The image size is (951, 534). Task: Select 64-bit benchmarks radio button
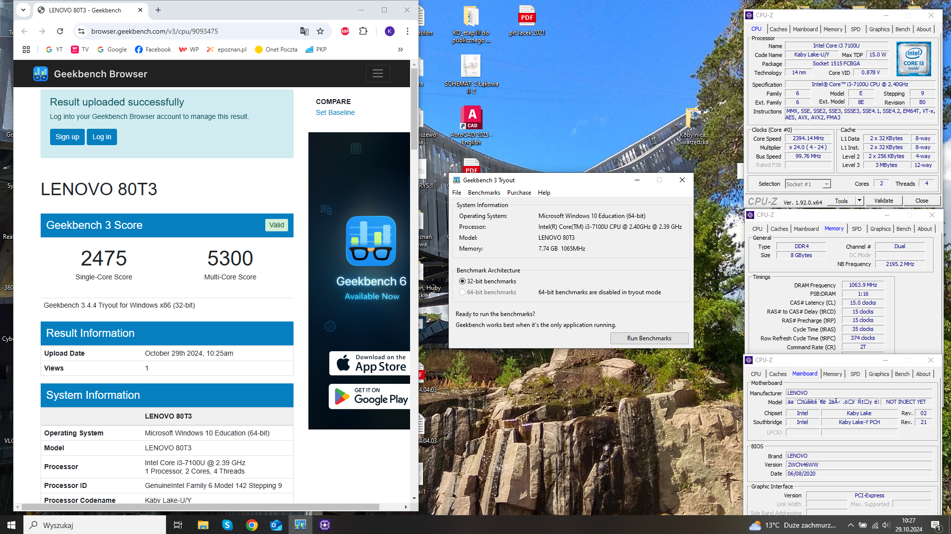(x=462, y=292)
